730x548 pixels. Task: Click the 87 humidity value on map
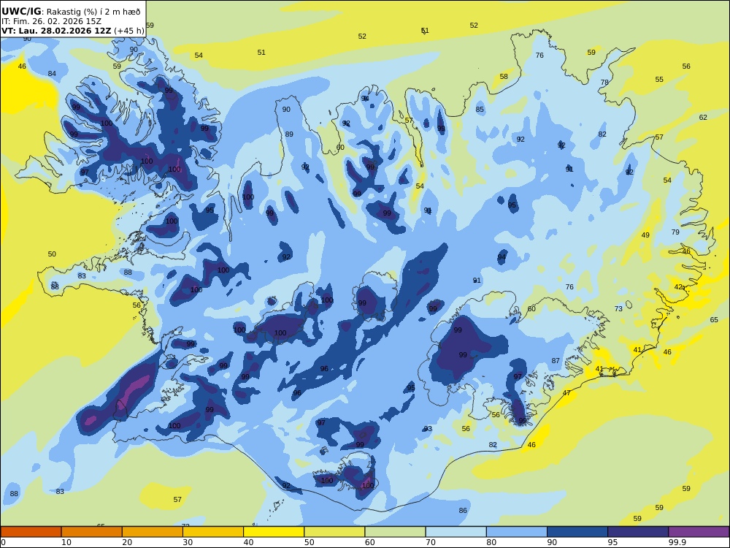pos(556,361)
